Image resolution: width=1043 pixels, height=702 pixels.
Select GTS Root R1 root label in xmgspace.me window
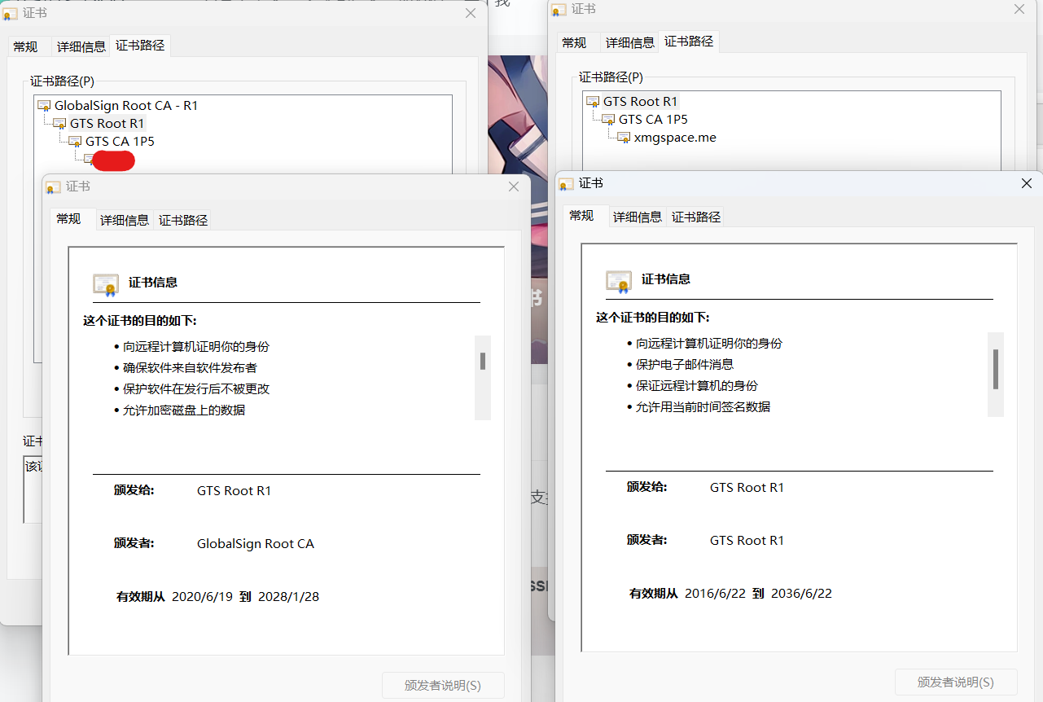click(640, 102)
